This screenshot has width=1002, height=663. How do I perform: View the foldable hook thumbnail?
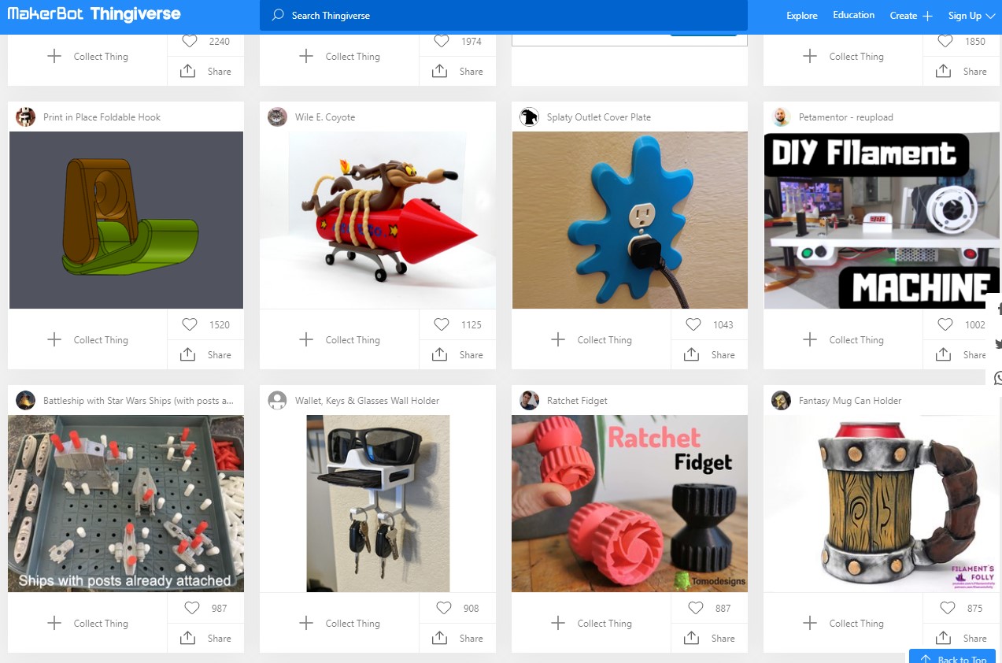point(126,220)
